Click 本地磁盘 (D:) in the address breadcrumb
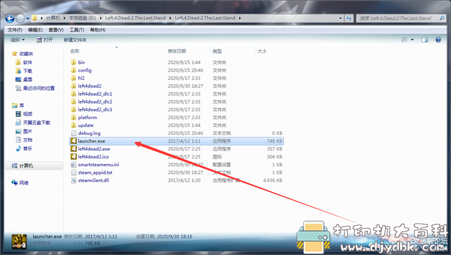The height and width of the screenshot is (255, 451). [82, 18]
